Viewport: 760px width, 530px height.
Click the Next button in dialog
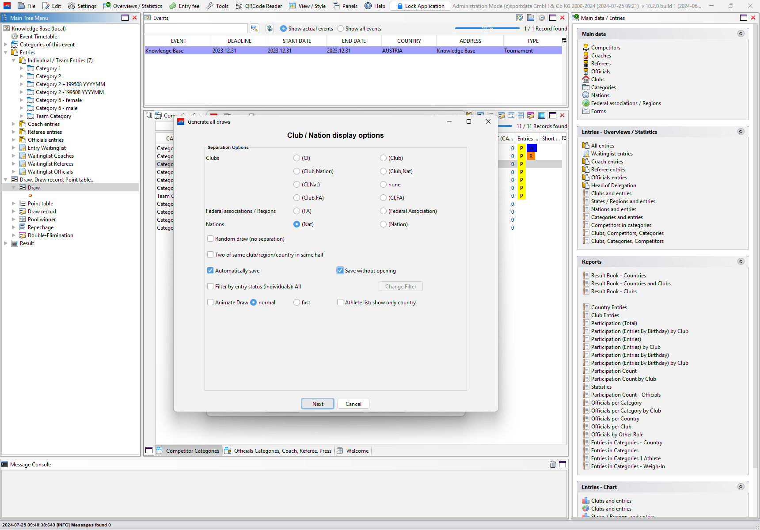point(318,404)
